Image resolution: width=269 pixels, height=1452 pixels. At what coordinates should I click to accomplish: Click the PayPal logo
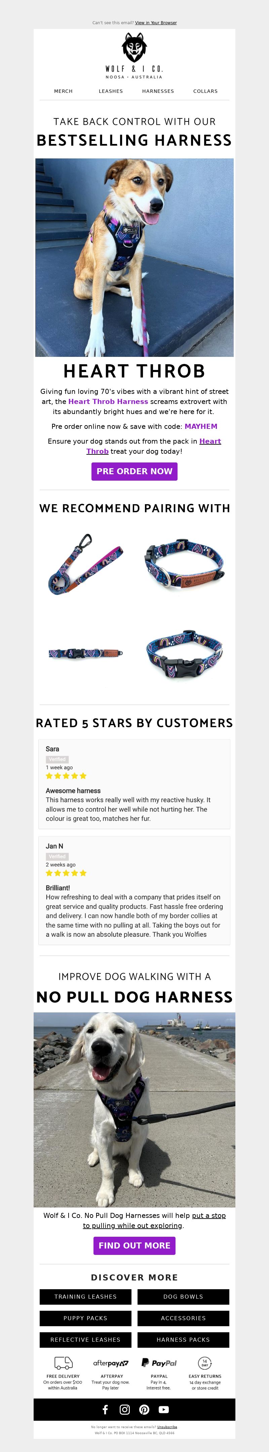[x=159, y=1363]
